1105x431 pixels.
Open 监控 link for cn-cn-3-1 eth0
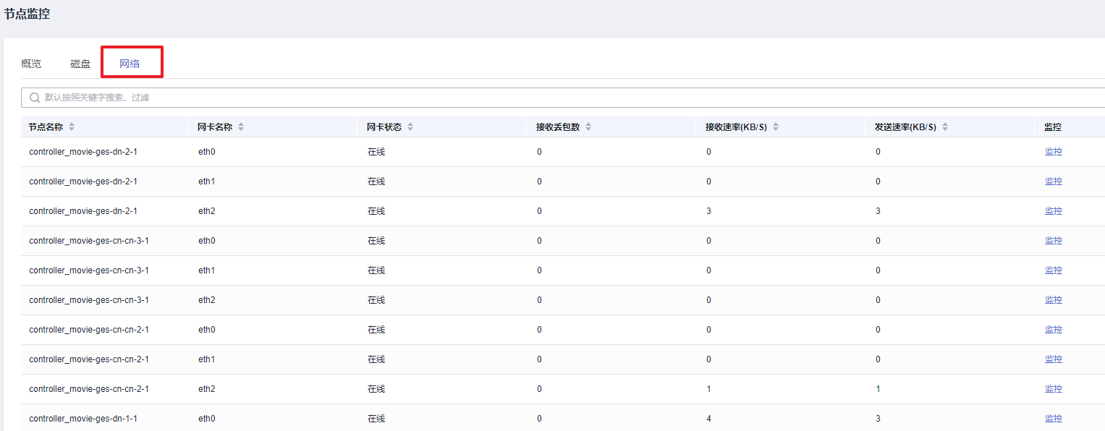pyautogui.click(x=1054, y=241)
